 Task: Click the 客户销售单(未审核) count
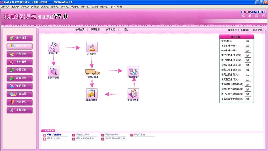pos(247,60)
